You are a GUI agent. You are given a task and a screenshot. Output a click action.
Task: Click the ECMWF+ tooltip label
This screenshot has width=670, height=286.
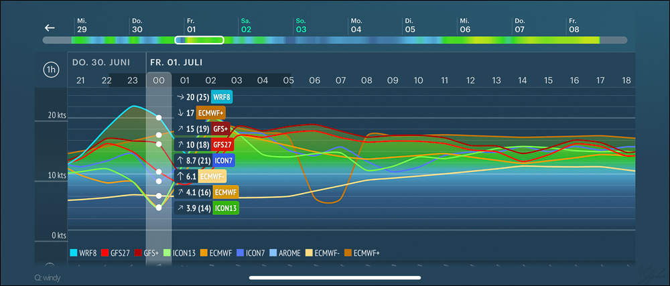click(210, 113)
